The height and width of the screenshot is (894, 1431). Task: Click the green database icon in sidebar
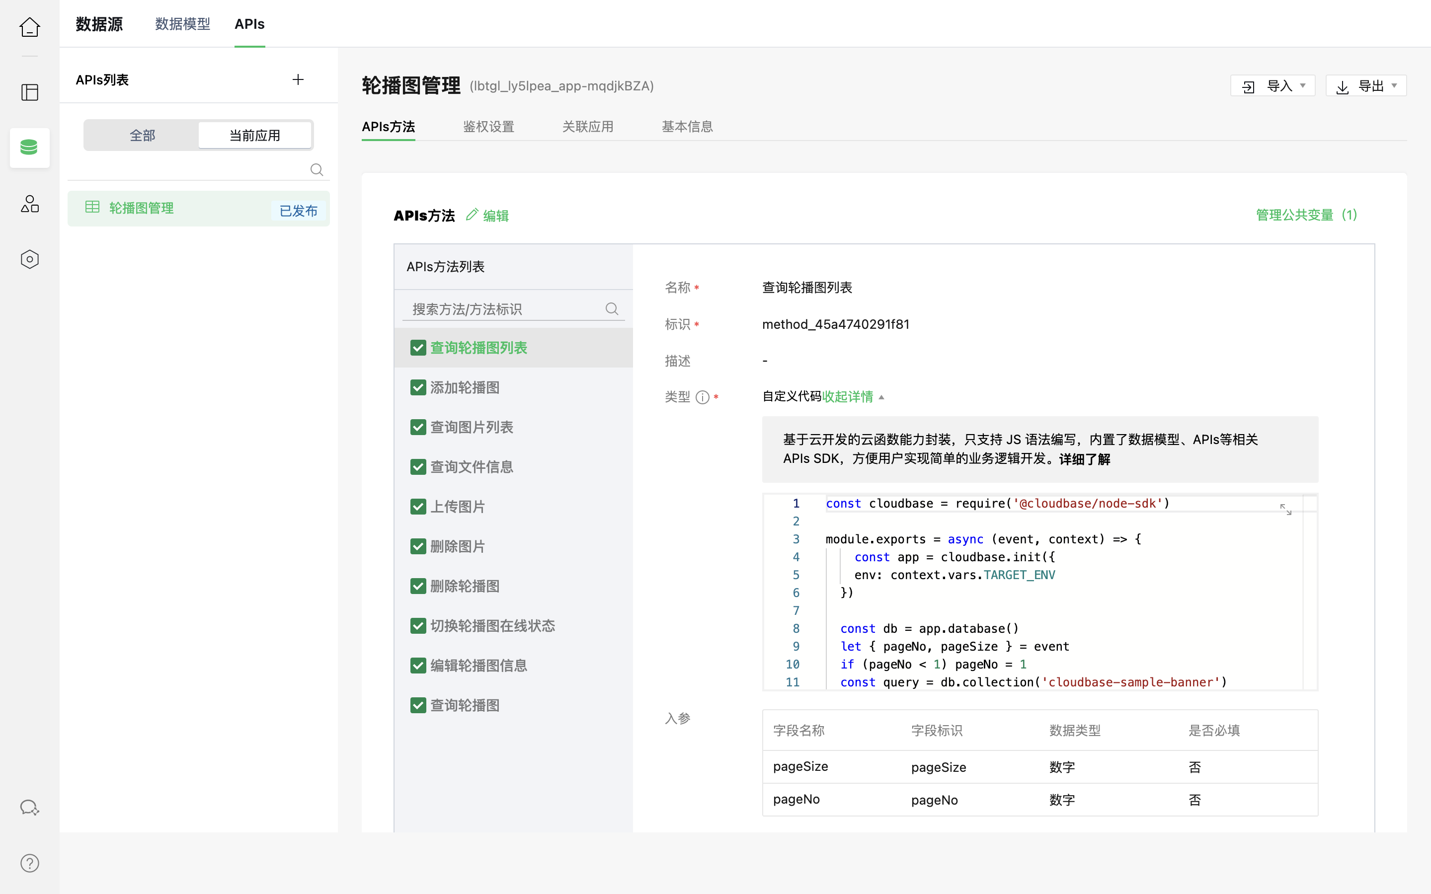tap(30, 147)
